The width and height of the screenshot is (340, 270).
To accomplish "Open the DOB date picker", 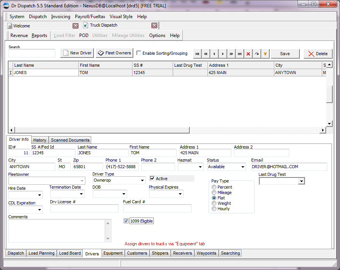I will [x=124, y=194].
